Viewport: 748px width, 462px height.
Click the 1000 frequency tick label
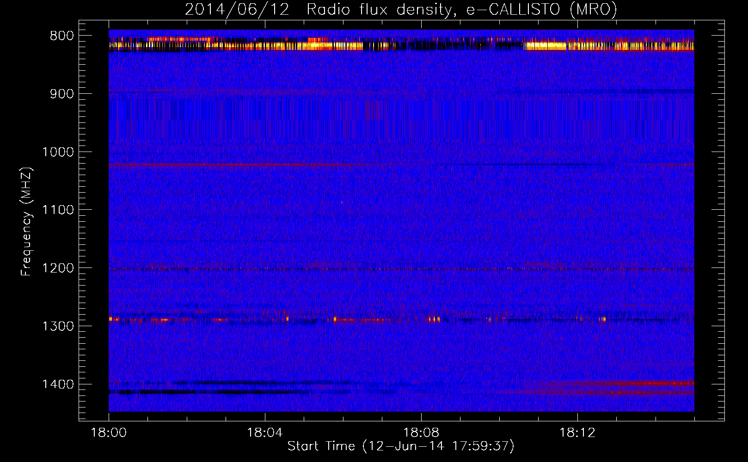58,152
